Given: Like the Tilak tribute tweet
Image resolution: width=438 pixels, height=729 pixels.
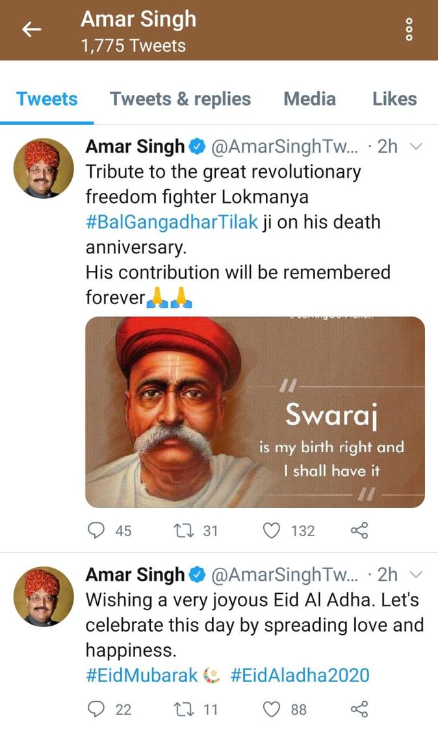Looking at the screenshot, I should click(271, 531).
